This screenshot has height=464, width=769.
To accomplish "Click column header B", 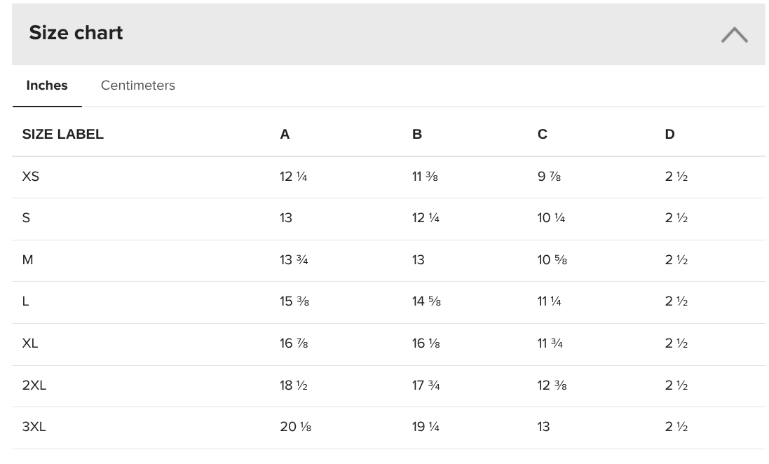I will [417, 135].
